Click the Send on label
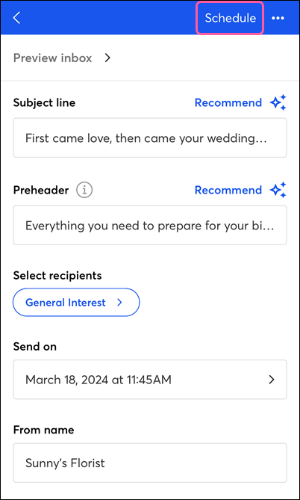The height and width of the screenshot is (500, 300). [x=35, y=347]
